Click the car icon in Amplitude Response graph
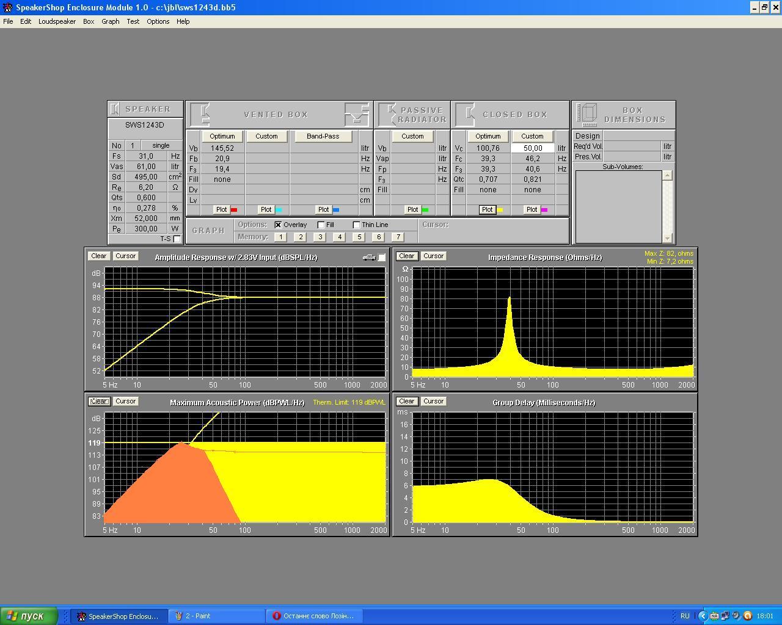782x625 pixels. pyautogui.click(x=368, y=258)
